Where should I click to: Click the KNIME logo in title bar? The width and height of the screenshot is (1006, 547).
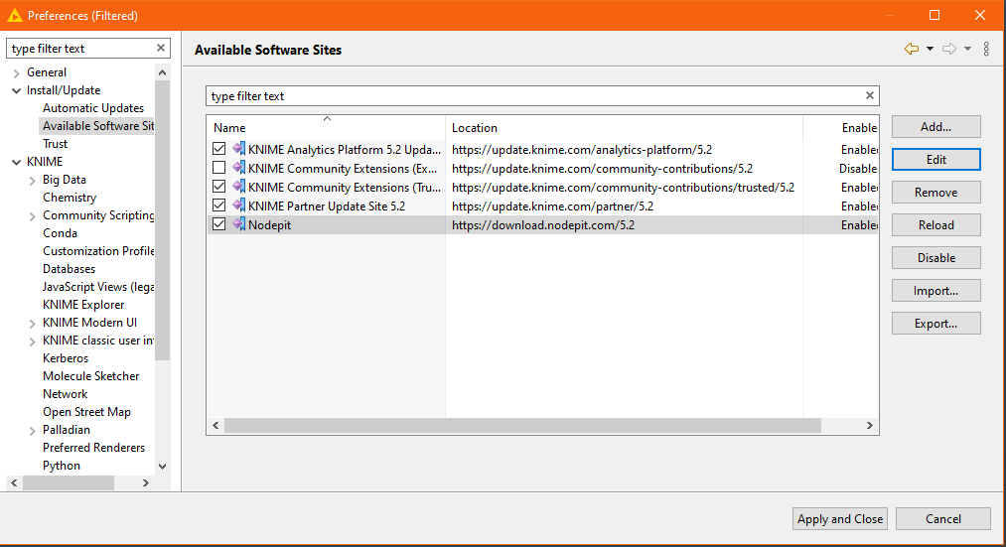pos(14,16)
